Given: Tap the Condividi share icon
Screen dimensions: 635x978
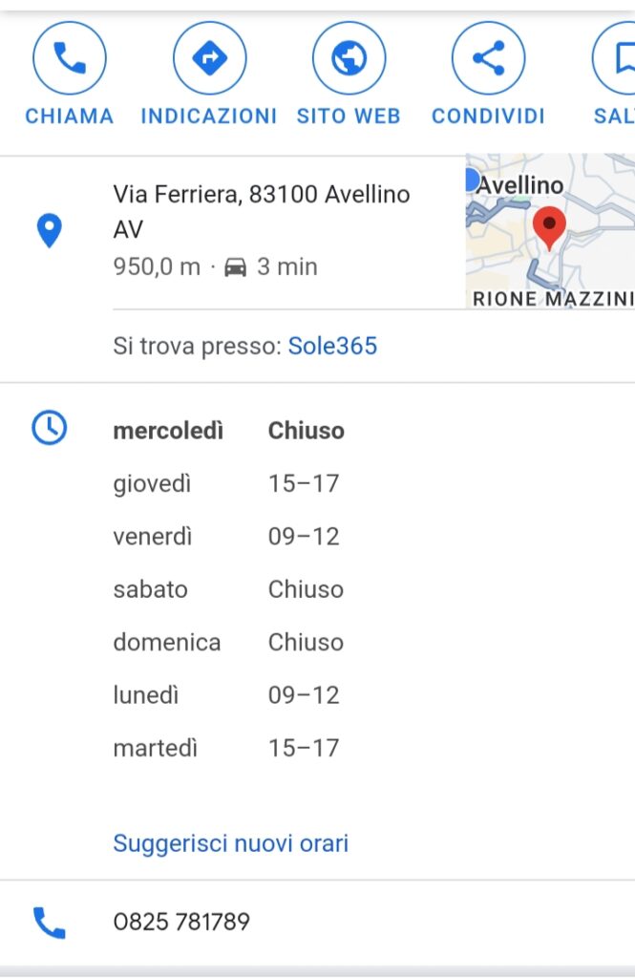Looking at the screenshot, I should pyautogui.click(x=488, y=58).
